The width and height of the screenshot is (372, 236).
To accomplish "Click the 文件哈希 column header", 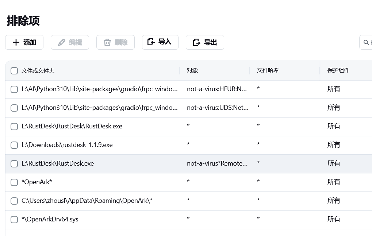I will [268, 70].
